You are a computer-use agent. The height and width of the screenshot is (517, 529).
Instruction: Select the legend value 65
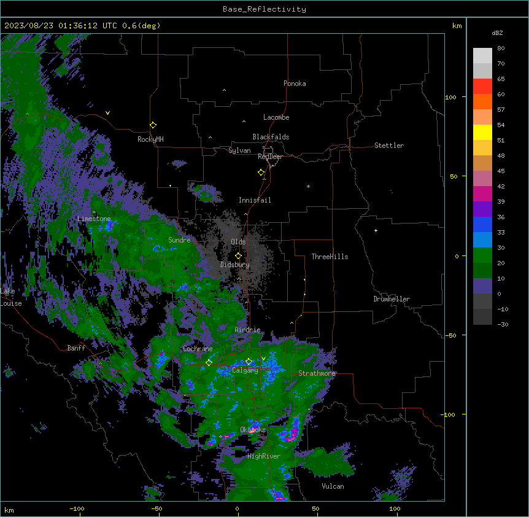click(501, 79)
